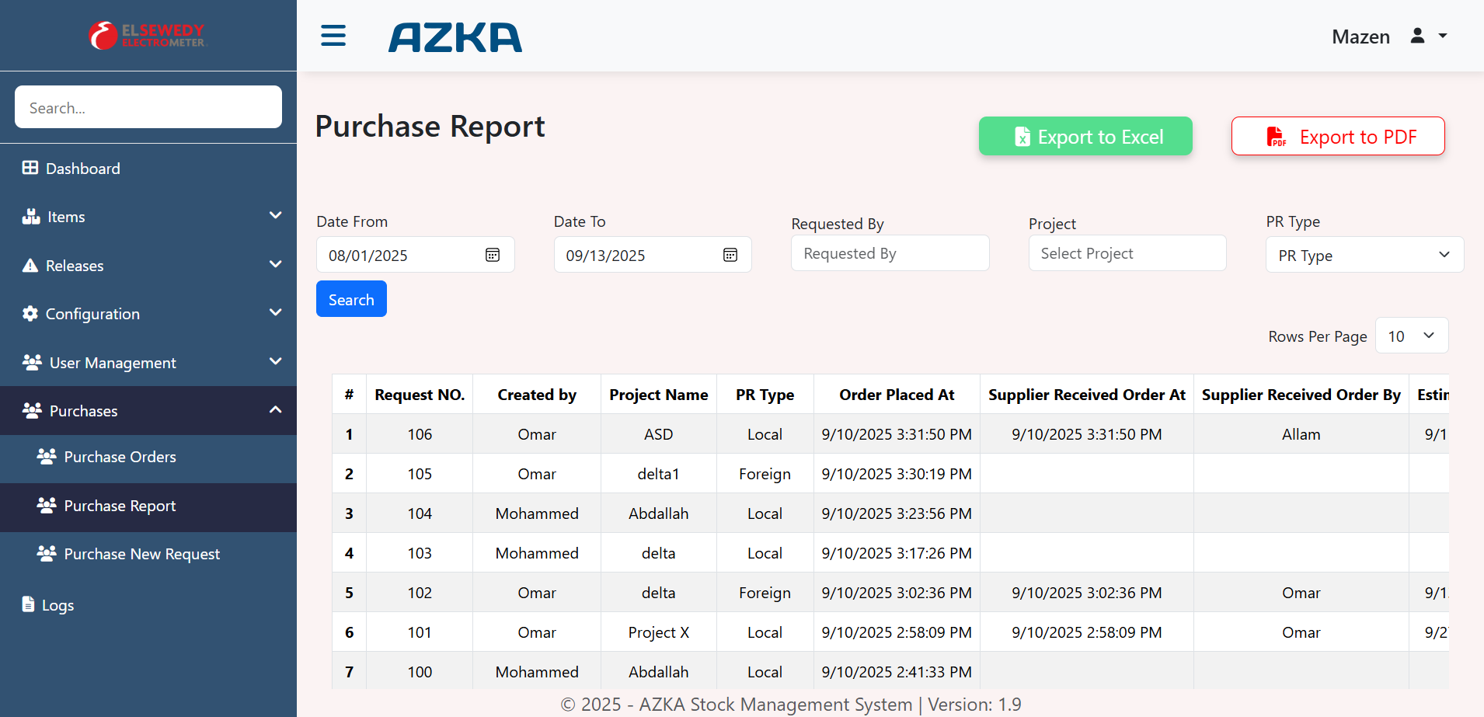Click the Elsewedy Electrometer logo
This screenshot has width=1484, height=717.
148,36
